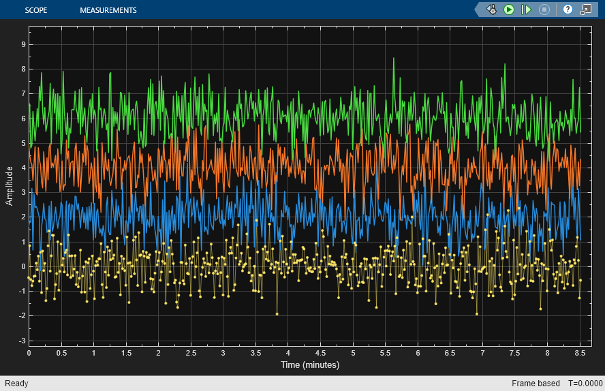Click the Ready status text

click(17, 384)
